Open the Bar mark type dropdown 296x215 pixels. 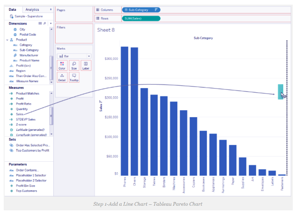(x=74, y=56)
